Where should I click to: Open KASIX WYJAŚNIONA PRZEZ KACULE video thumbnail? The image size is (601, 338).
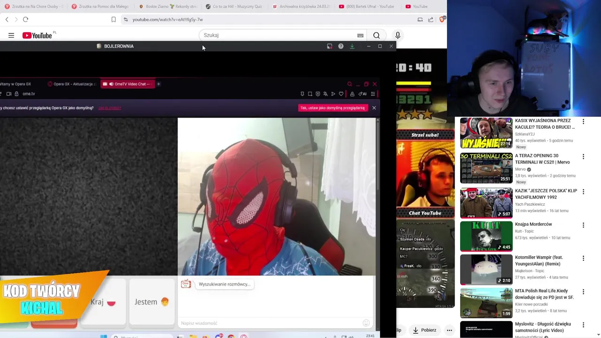486,133
